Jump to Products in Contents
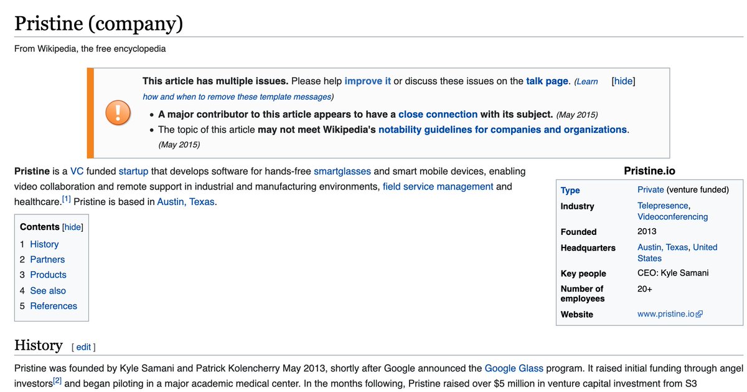 (x=48, y=275)
